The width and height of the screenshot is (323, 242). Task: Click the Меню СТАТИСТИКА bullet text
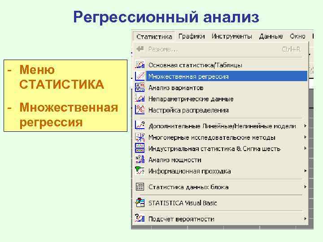(x=61, y=77)
